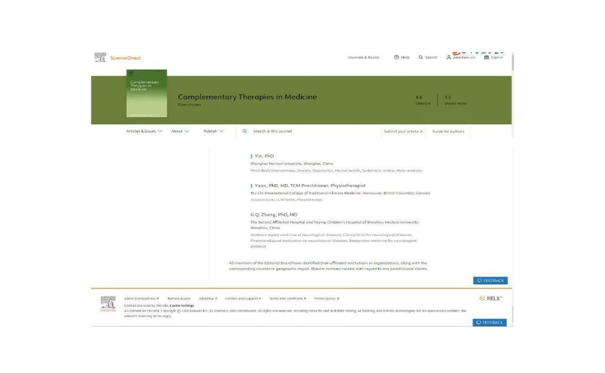
Task: Open the Publish dropdown menu
Action: click(x=214, y=131)
